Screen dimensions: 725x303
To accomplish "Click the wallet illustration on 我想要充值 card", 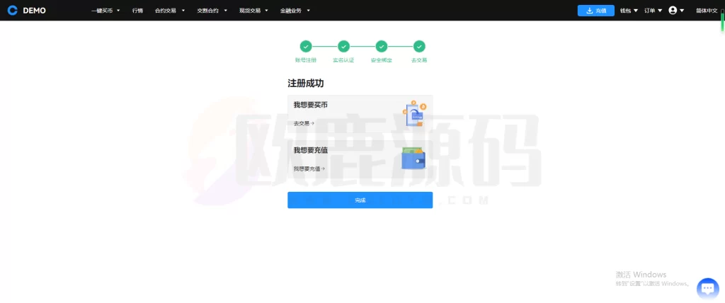I will point(413,158).
